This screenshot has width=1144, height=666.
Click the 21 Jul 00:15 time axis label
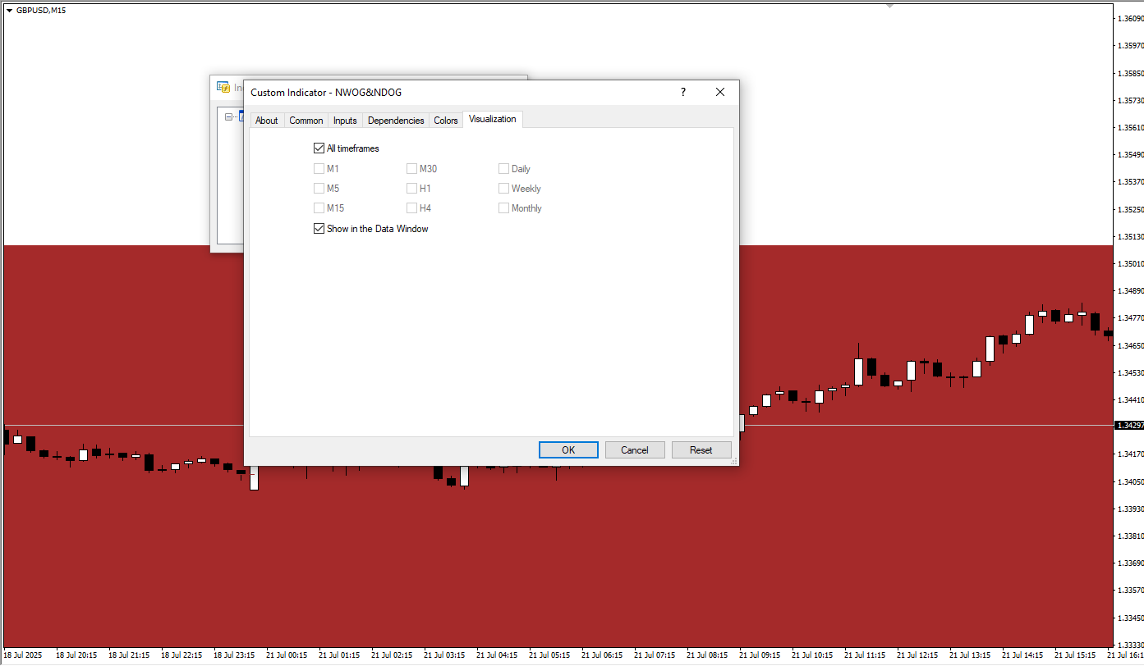click(x=287, y=656)
